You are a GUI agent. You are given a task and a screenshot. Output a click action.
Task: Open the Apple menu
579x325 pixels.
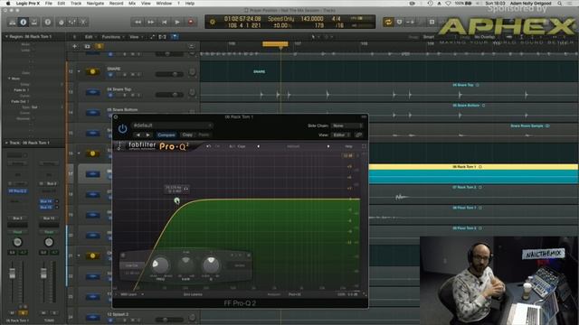pos(8,4)
